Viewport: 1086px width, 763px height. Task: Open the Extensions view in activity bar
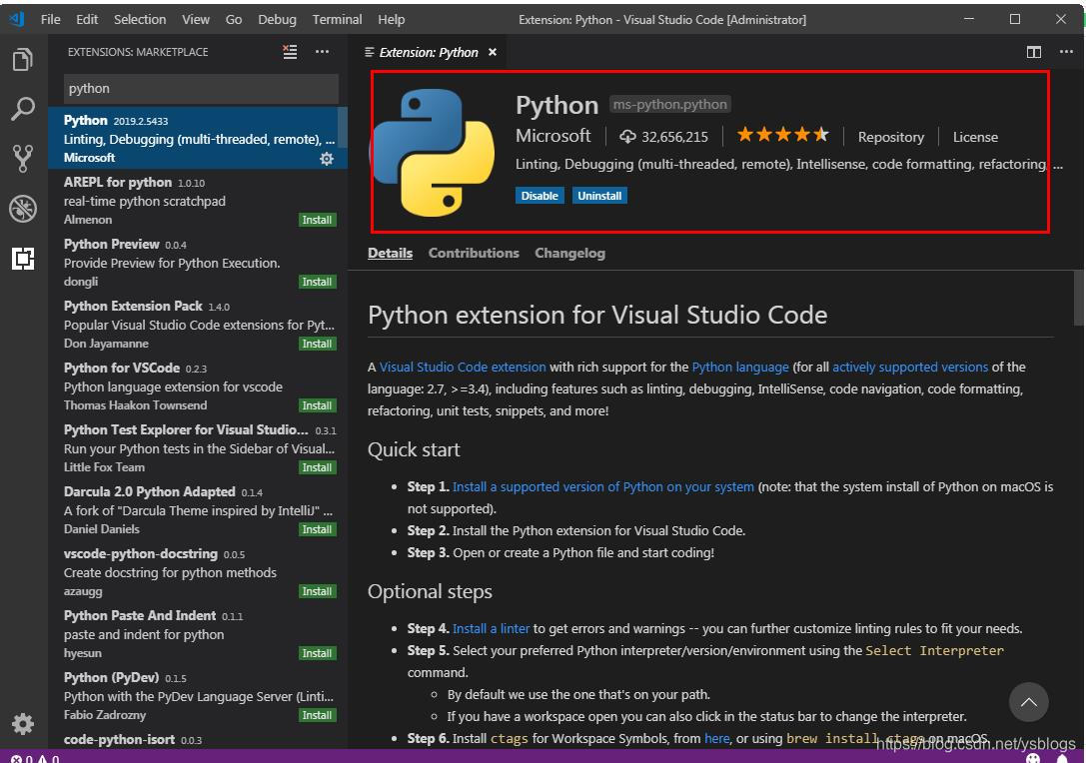tap(23, 259)
